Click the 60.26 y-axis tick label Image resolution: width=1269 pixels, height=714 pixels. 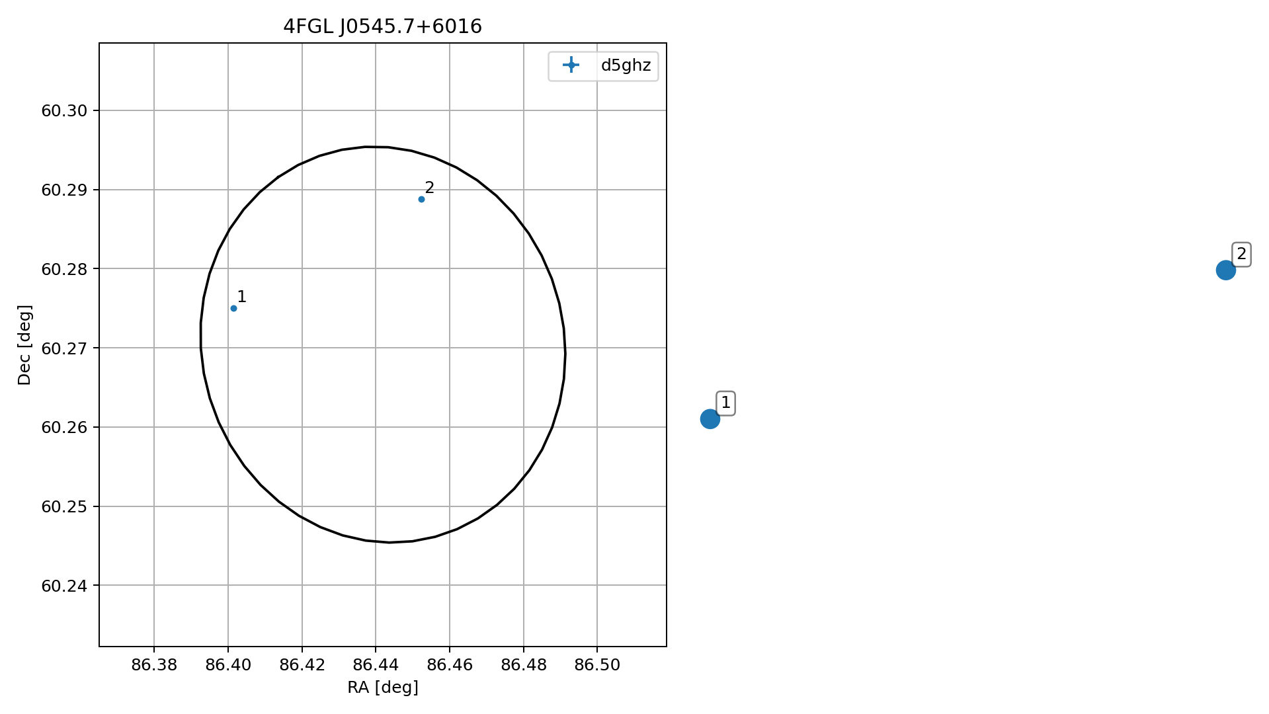click(x=64, y=428)
